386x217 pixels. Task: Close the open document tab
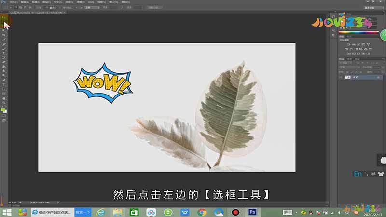(x=65, y=12)
